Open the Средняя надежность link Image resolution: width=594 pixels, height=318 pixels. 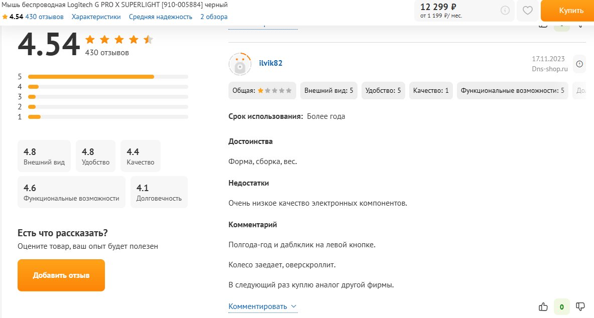(161, 17)
